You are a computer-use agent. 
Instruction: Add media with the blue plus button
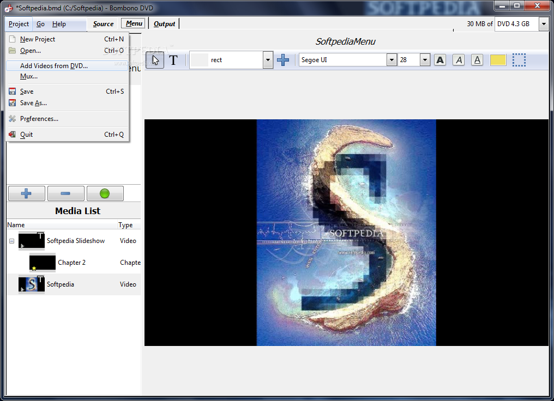pos(27,193)
